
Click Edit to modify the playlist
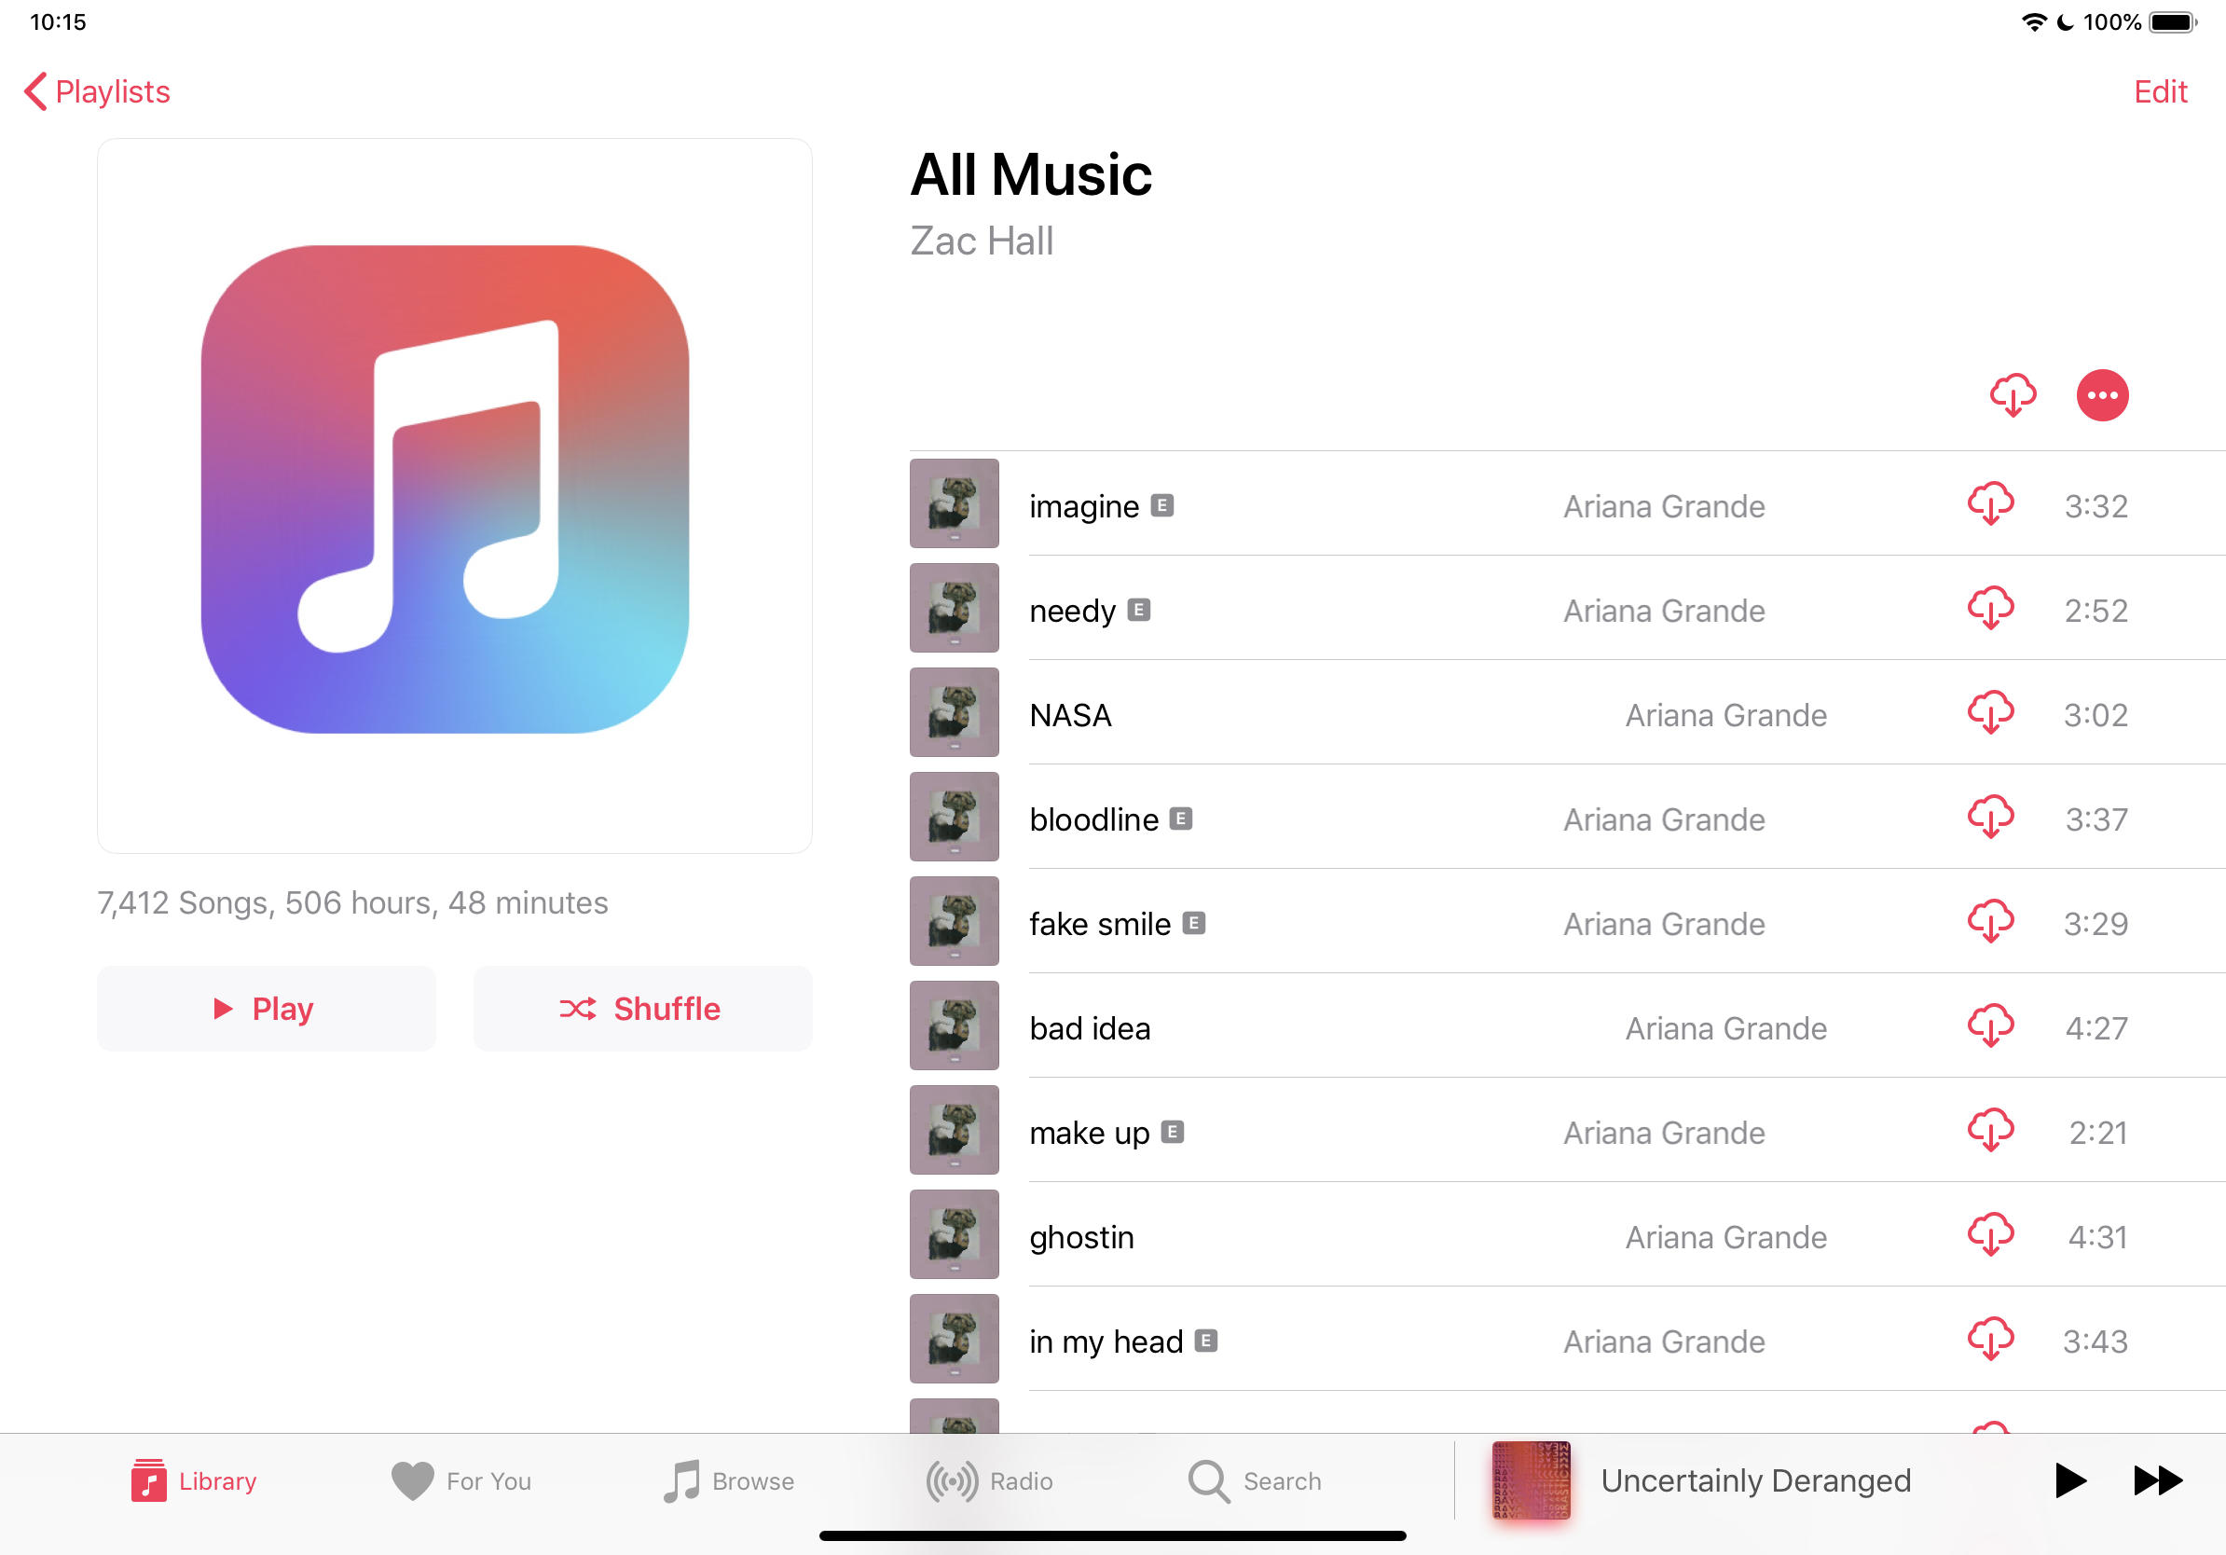point(2166,91)
